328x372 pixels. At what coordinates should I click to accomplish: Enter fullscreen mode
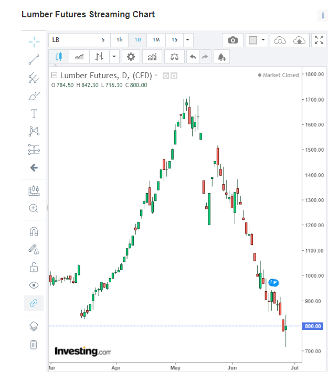pyautogui.click(x=319, y=40)
